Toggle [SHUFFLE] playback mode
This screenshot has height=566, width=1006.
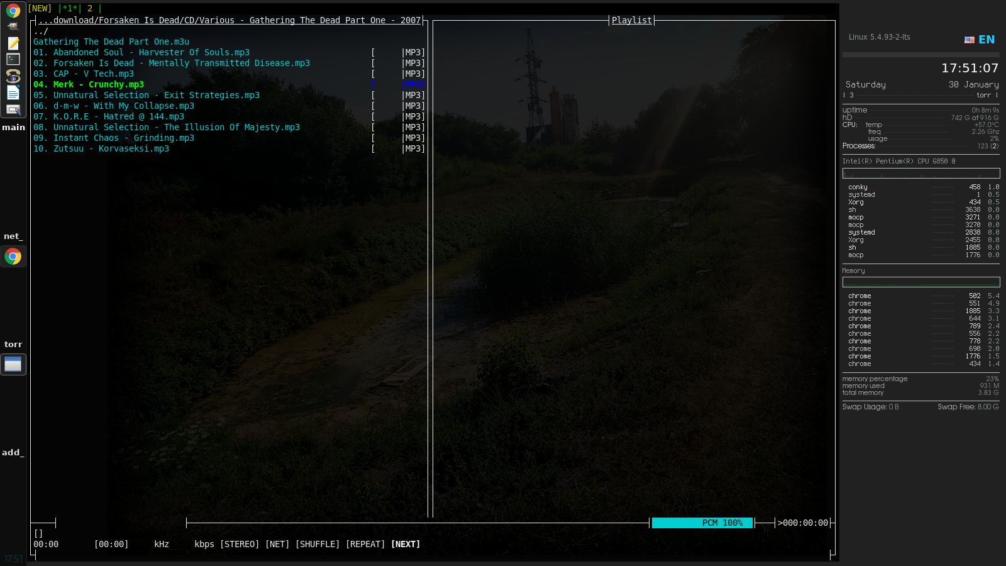(x=318, y=545)
